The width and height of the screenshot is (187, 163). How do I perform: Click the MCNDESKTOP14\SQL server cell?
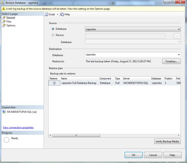click(x=136, y=83)
